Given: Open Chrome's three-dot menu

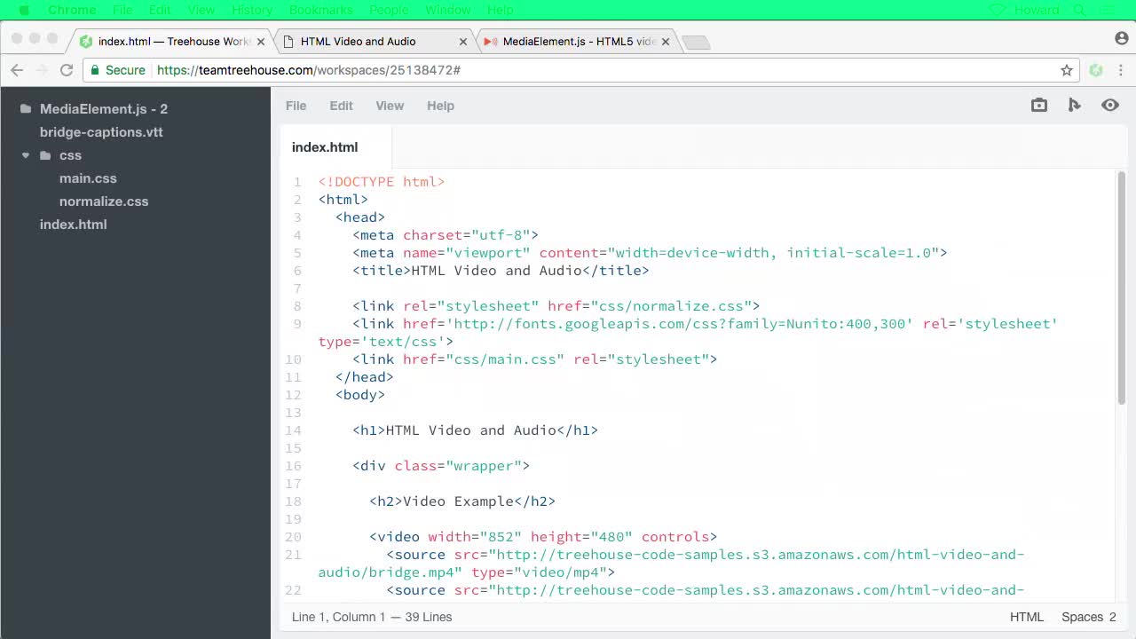Looking at the screenshot, I should (1120, 70).
